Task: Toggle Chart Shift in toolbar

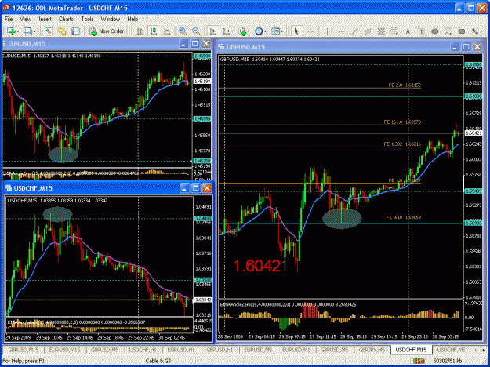Action: click(227, 31)
